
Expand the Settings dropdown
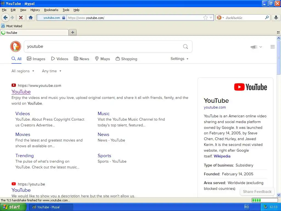[179, 59]
